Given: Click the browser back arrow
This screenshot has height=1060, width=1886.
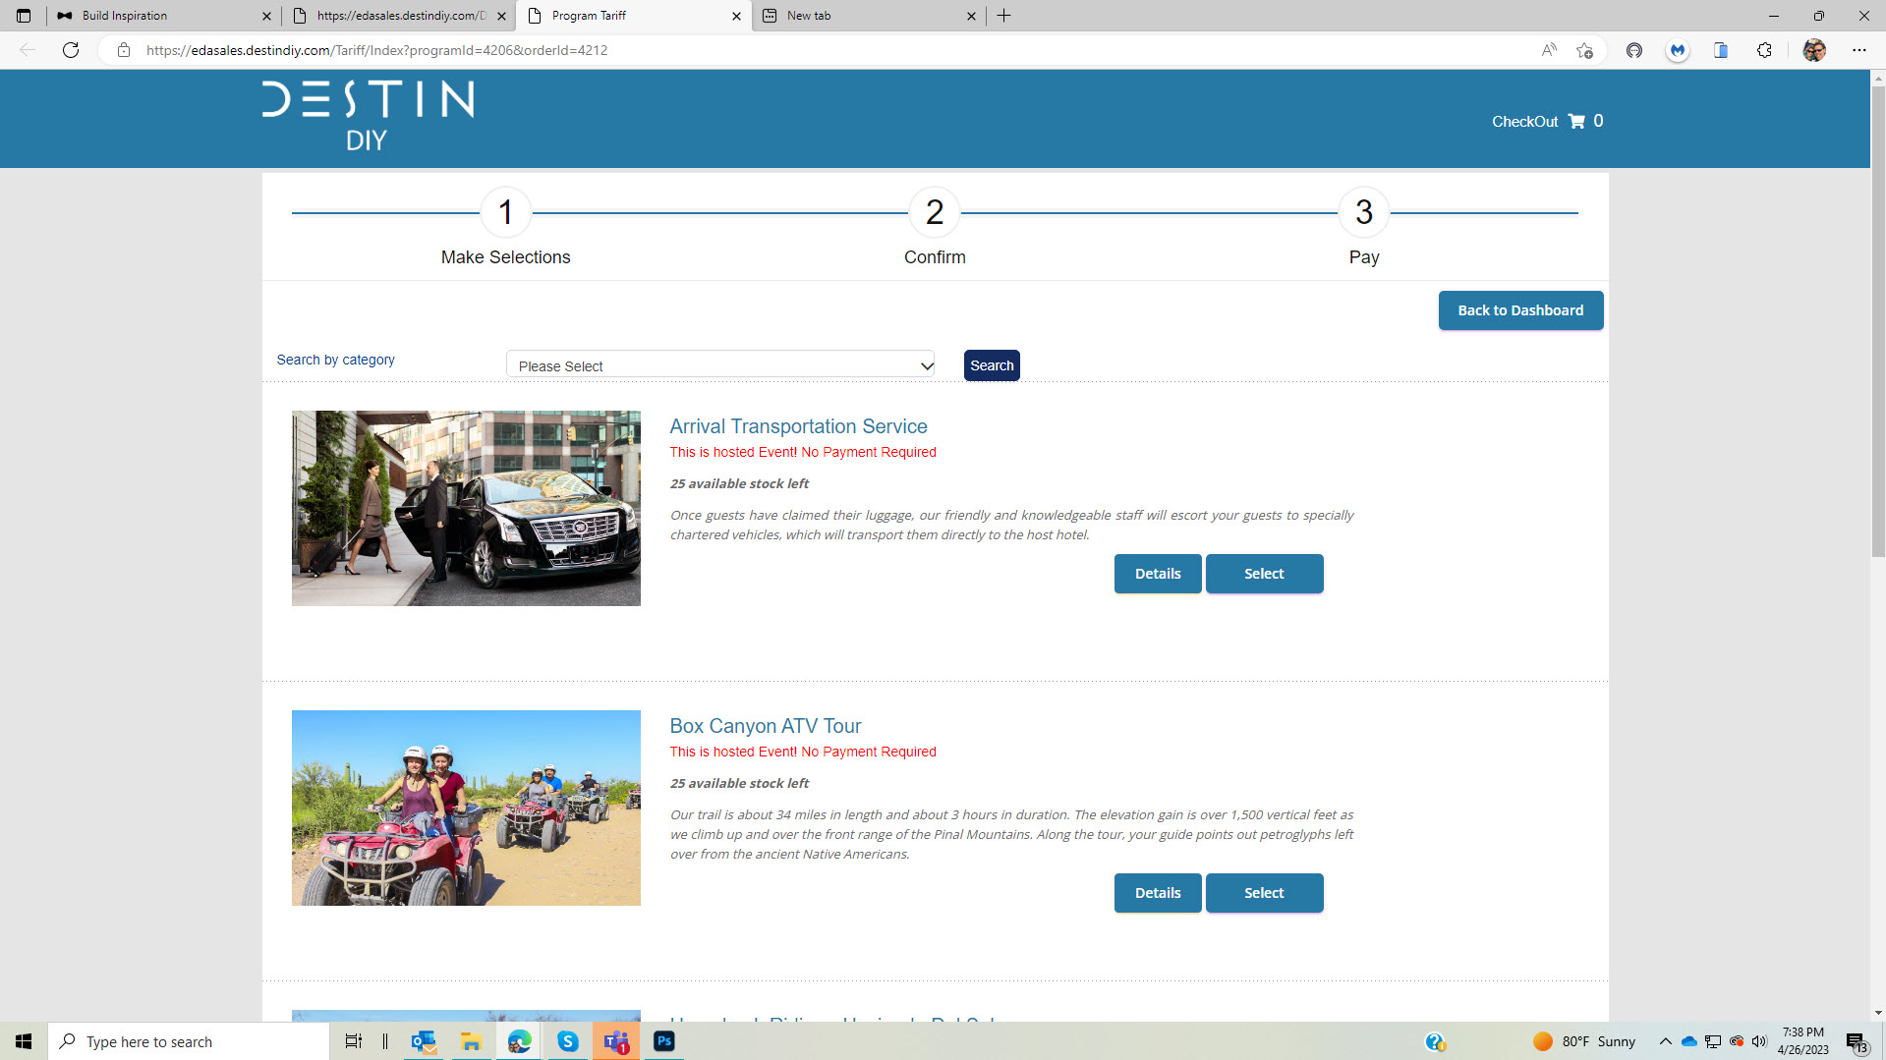Looking at the screenshot, I should (x=28, y=50).
